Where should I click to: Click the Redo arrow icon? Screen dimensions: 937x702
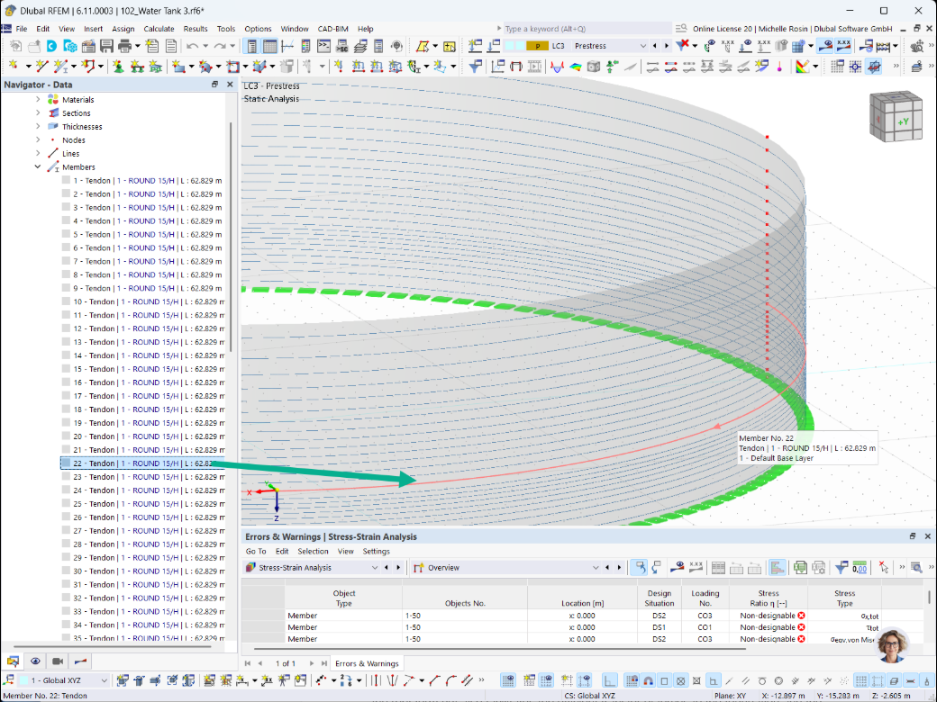click(219, 46)
